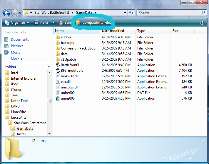Click folder tree scroll down arrow

point(49,134)
